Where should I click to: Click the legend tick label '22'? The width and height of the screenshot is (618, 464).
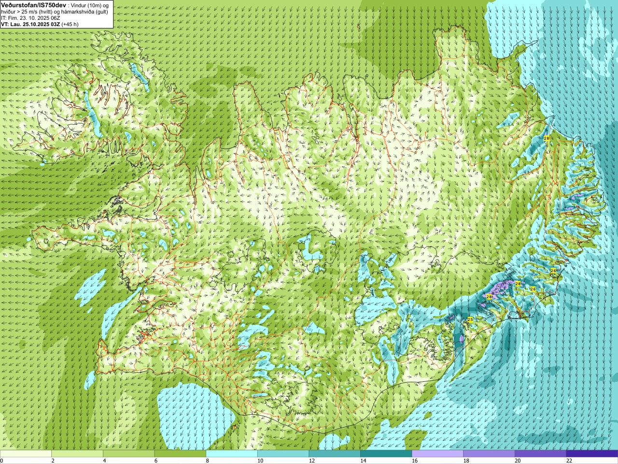click(x=569, y=461)
